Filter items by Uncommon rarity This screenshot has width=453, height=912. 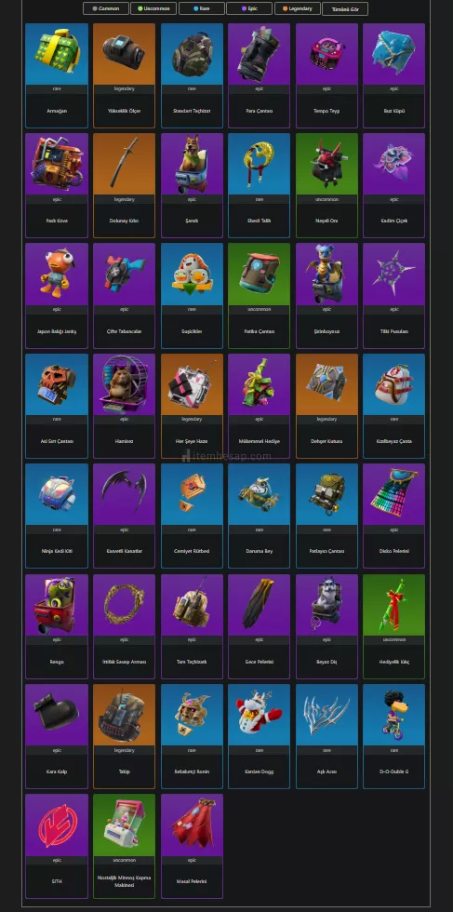[153, 8]
